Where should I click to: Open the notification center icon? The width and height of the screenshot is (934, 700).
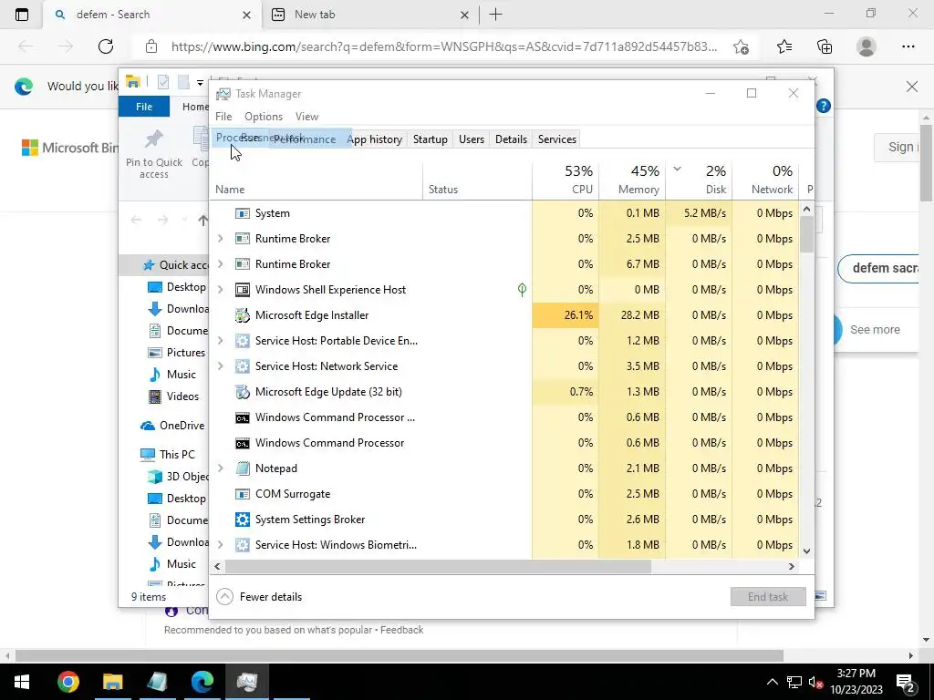point(906,682)
